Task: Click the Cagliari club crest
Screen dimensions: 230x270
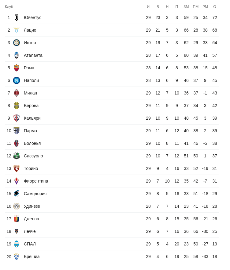Action: point(17,118)
